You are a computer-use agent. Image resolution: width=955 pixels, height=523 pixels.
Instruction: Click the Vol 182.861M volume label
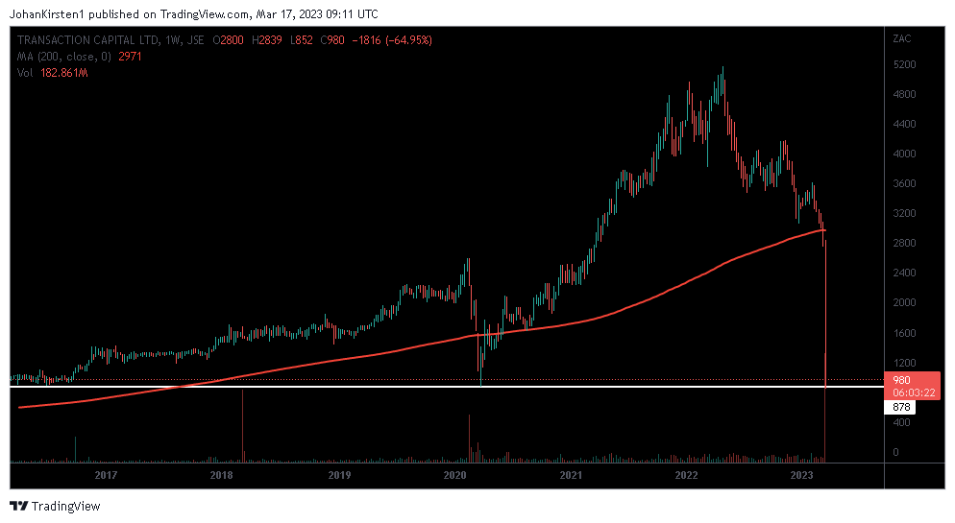click(53, 73)
